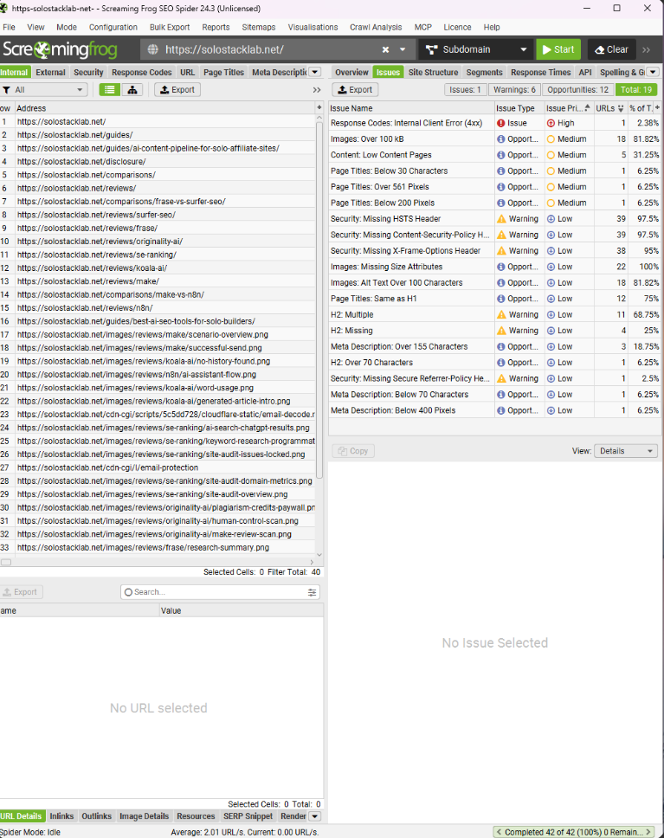Open search options icon in the search box
Screen dimensions: 664x838
(x=313, y=592)
